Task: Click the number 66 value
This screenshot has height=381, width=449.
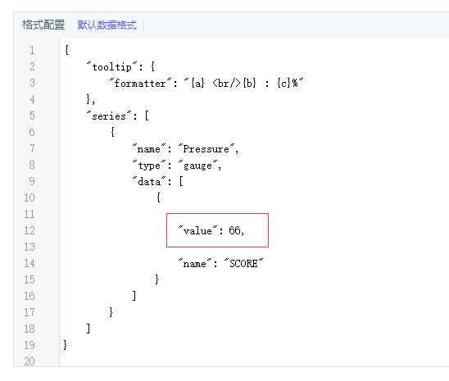Action: [x=234, y=230]
